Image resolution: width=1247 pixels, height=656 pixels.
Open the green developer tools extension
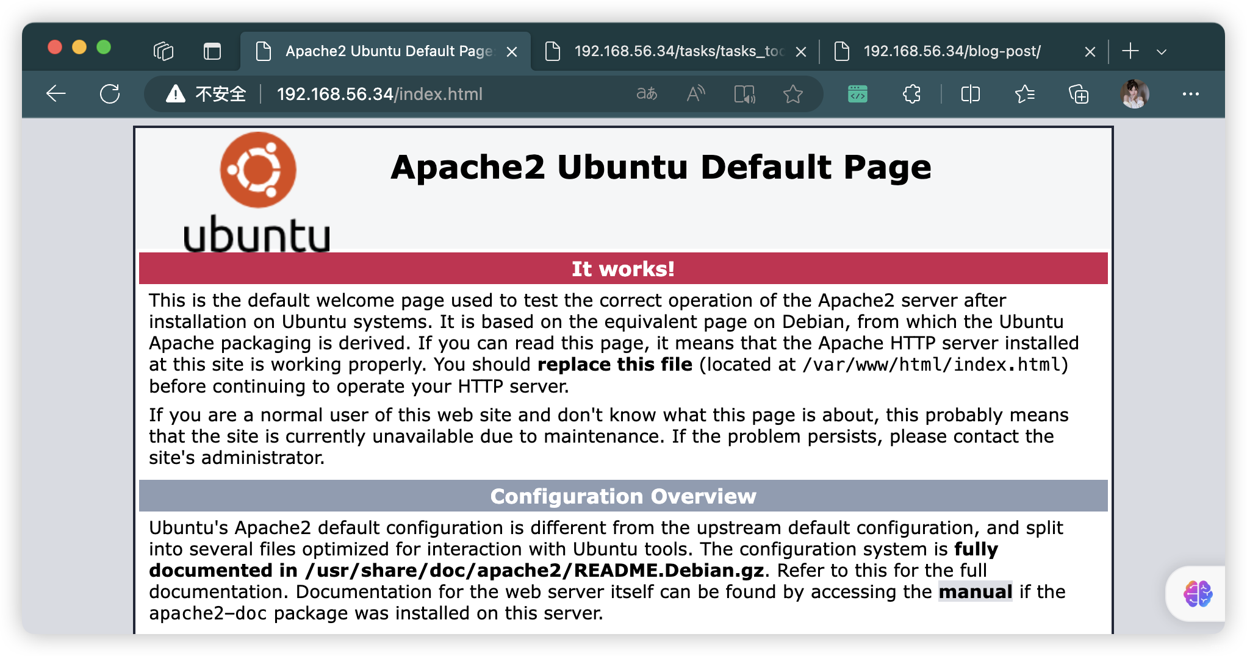pyautogui.click(x=857, y=94)
